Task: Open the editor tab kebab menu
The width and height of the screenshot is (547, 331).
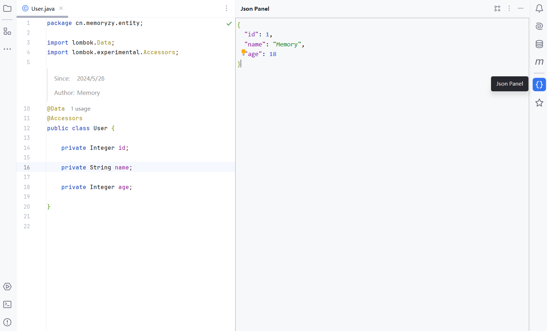Action: click(226, 8)
